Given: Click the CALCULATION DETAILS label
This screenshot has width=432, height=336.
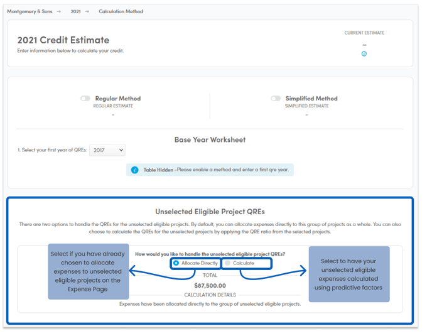Looking at the screenshot, I should point(210,295).
